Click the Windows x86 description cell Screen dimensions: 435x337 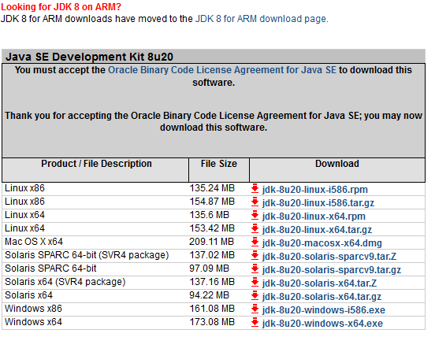95,309
